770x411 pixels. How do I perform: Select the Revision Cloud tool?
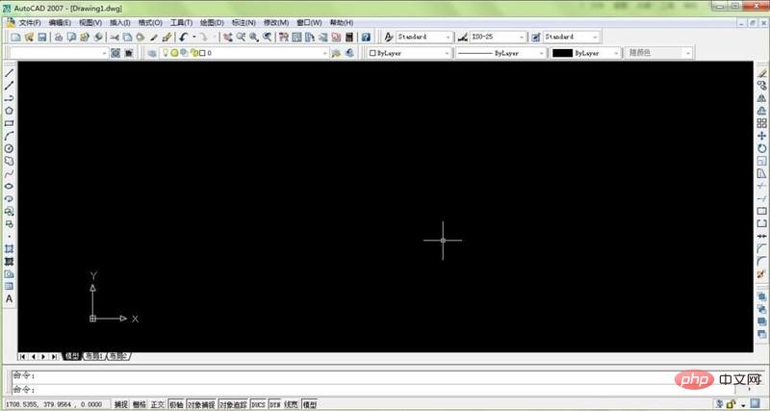point(9,161)
